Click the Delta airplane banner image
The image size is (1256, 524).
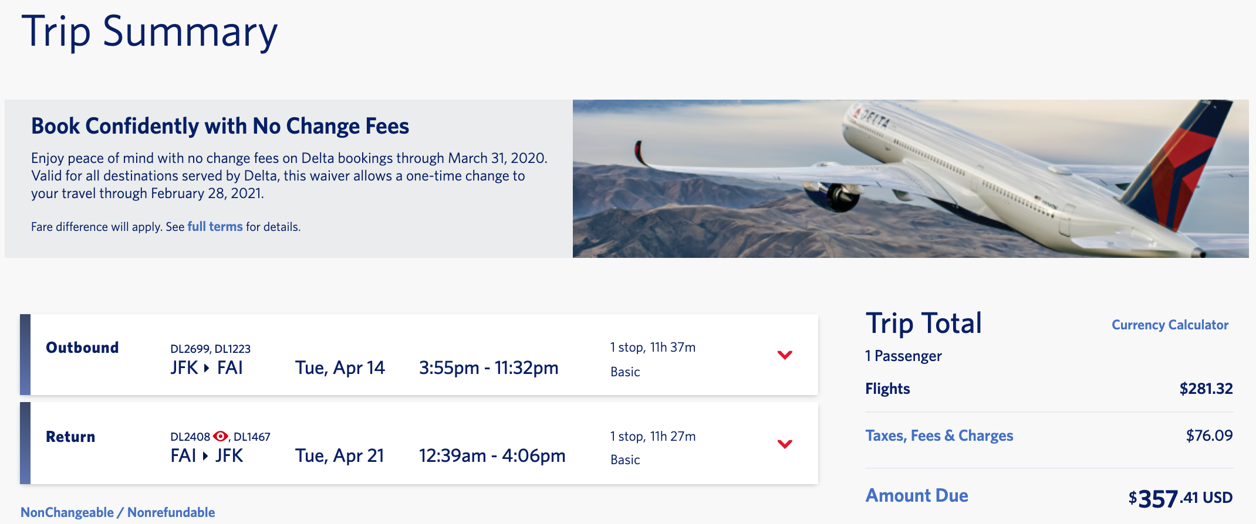tap(910, 179)
